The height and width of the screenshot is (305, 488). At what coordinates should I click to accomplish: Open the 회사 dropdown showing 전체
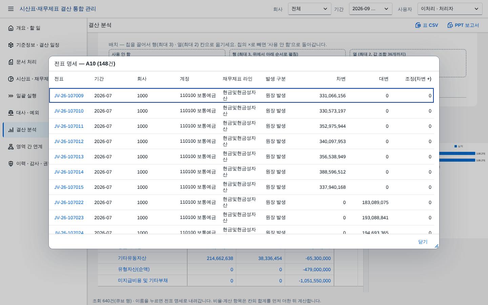click(x=310, y=9)
